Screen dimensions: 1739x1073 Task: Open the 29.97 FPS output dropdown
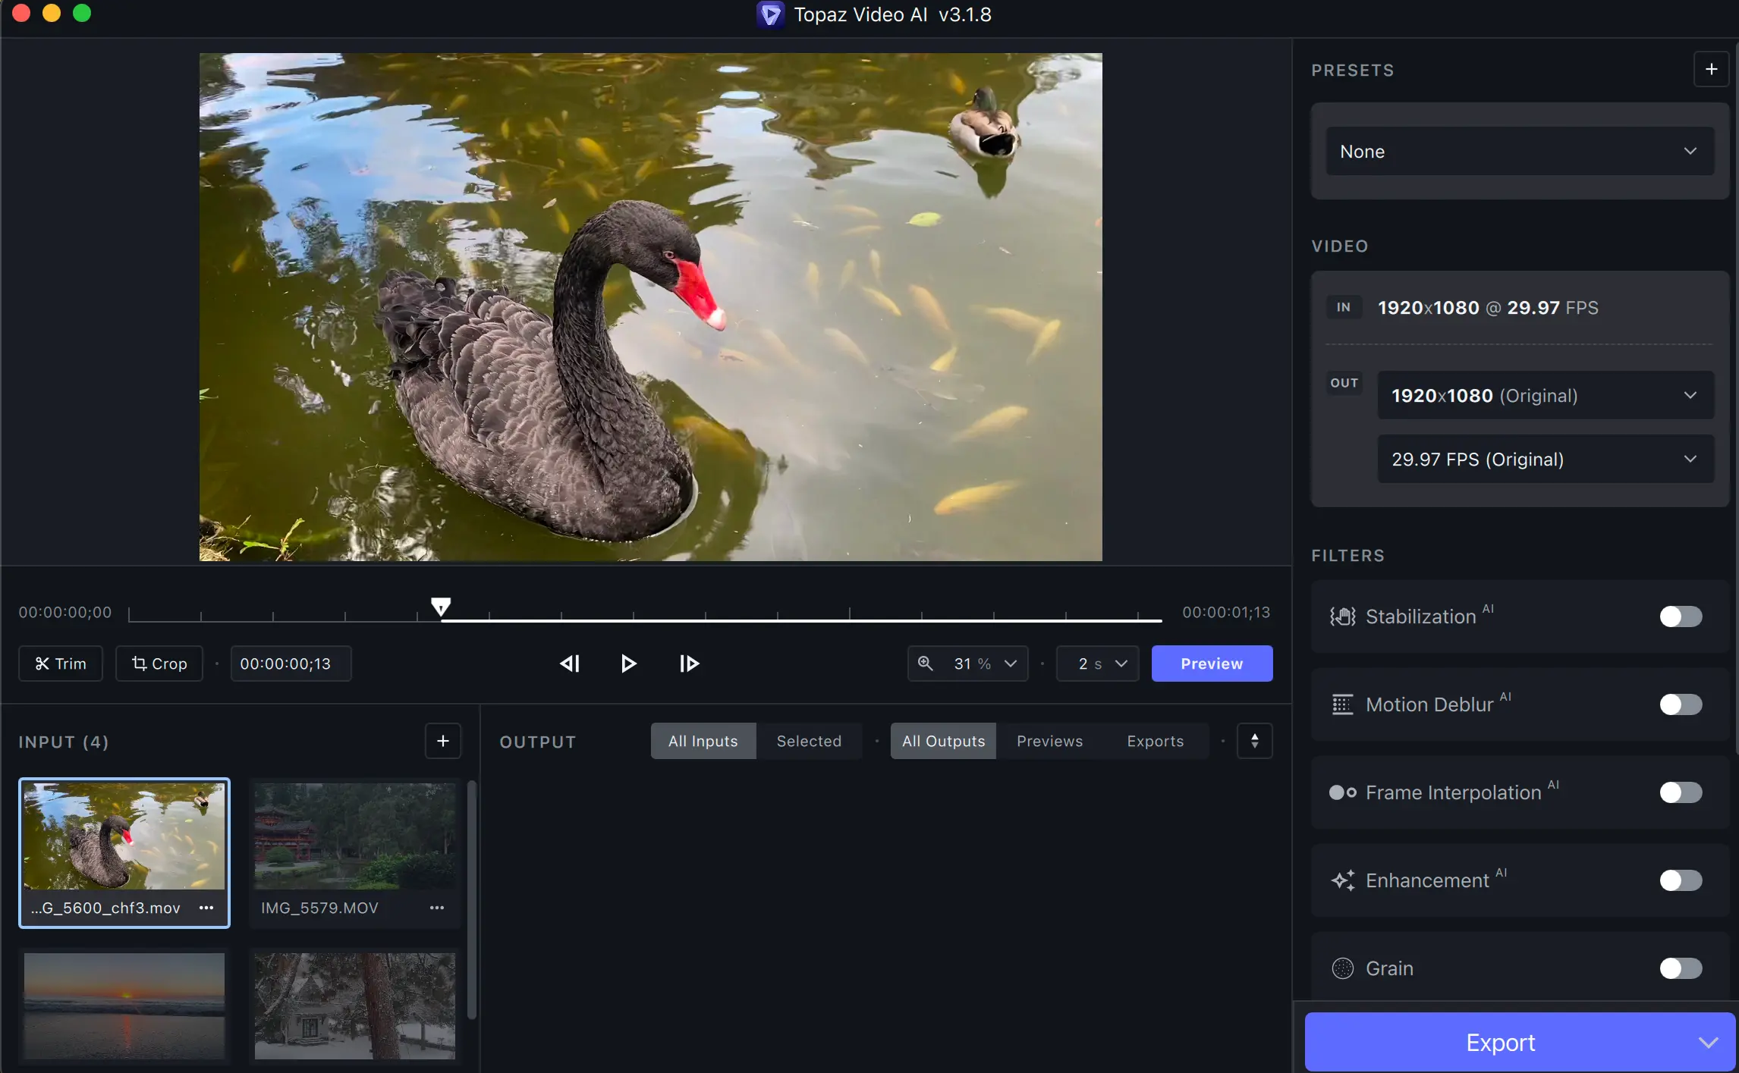click(1545, 459)
